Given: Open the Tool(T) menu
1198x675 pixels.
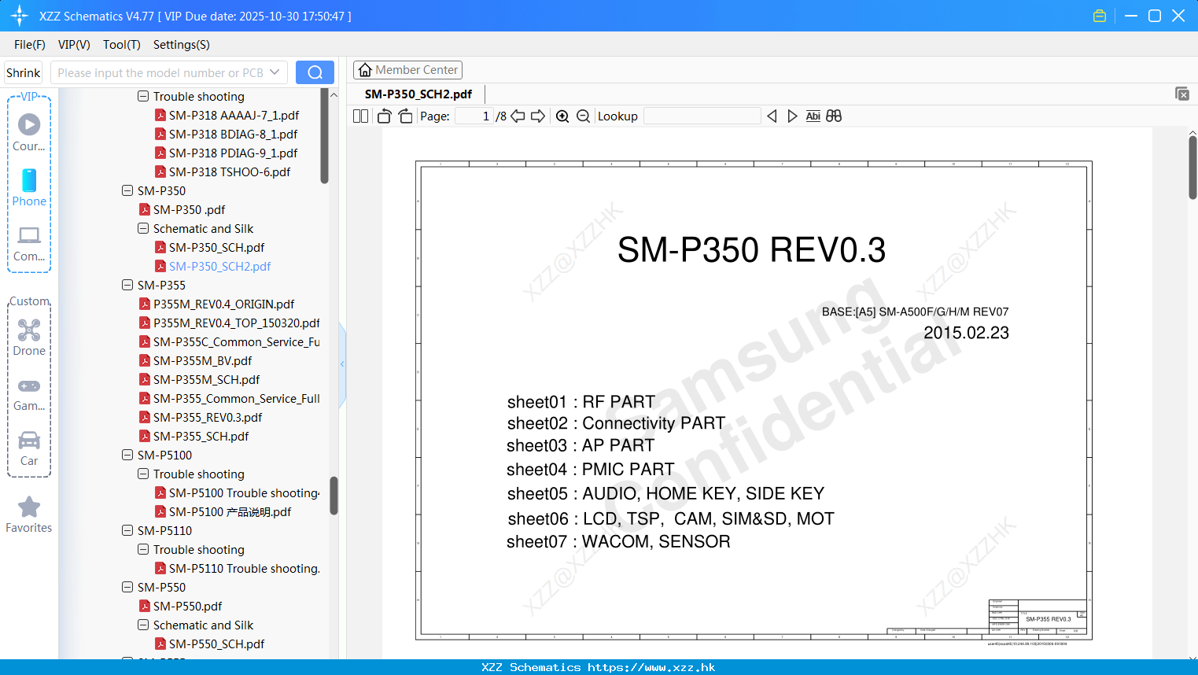Looking at the screenshot, I should [122, 45].
